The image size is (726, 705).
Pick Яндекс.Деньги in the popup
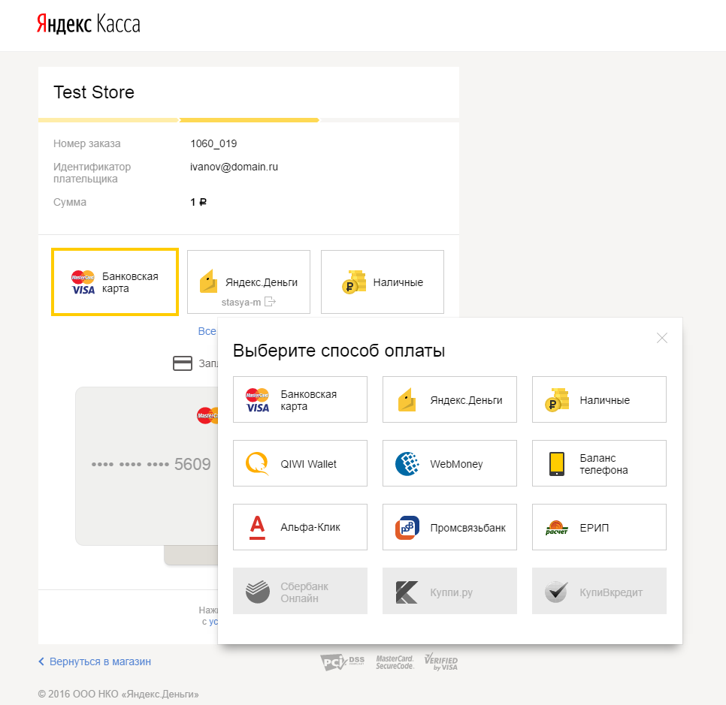[x=449, y=399]
